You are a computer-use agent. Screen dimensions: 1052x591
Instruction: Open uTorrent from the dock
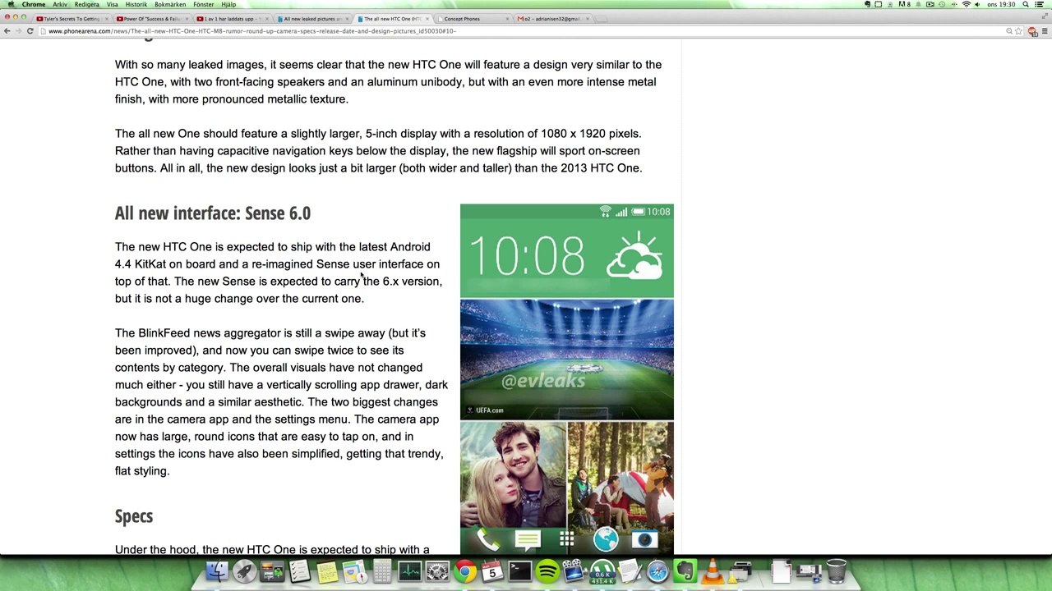tap(603, 570)
